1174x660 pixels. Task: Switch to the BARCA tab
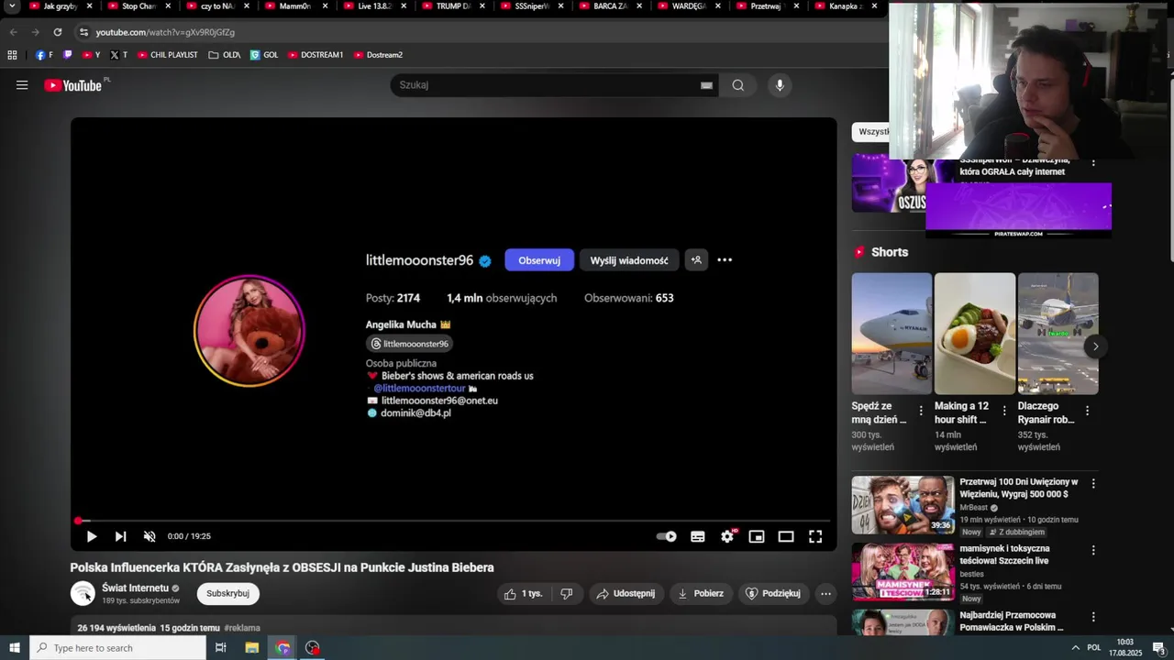click(x=610, y=6)
